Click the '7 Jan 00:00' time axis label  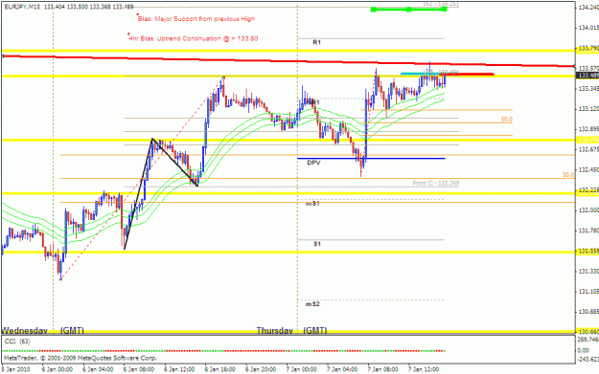[301, 369]
